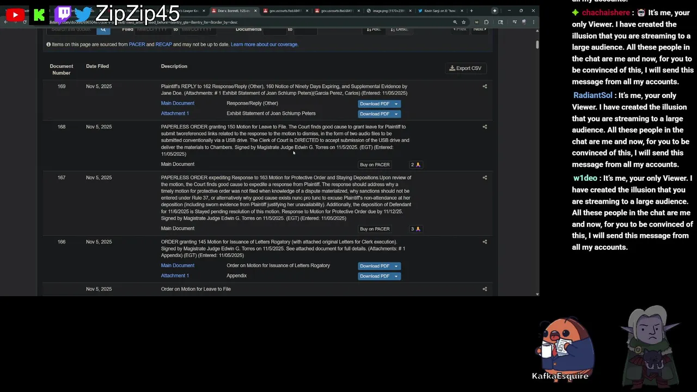Click document number 167 cell

coord(62,177)
